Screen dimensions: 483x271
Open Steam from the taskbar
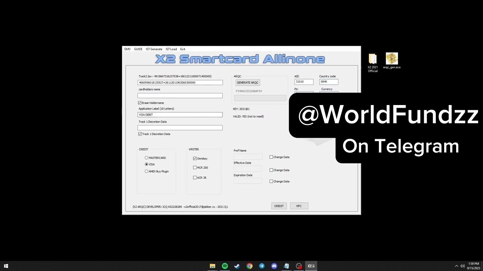click(x=237, y=266)
